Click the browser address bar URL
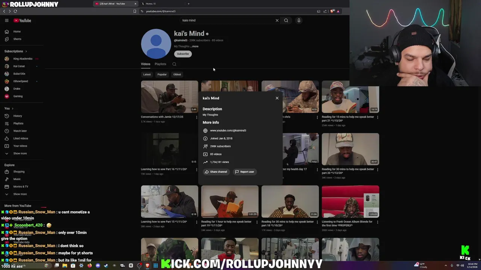 pyautogui.click(x=161, y=11)
